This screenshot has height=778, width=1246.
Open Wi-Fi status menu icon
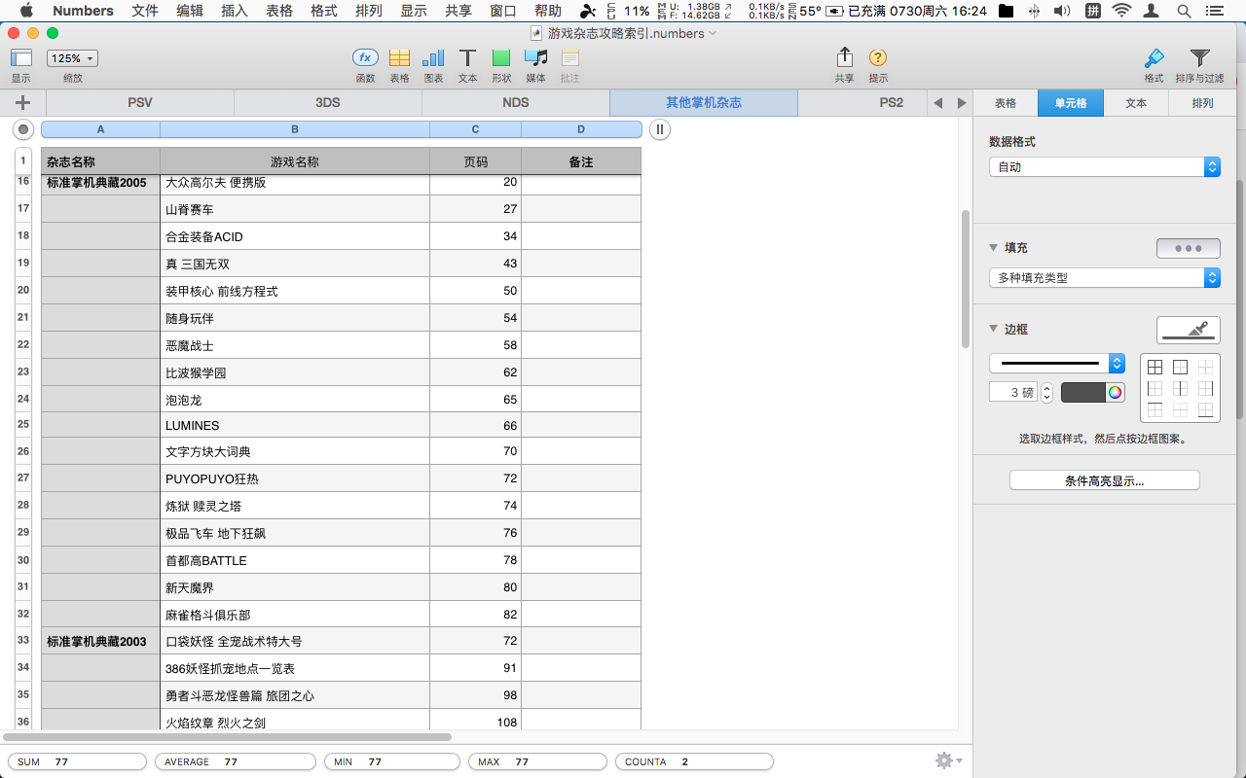click(1121, 12)
